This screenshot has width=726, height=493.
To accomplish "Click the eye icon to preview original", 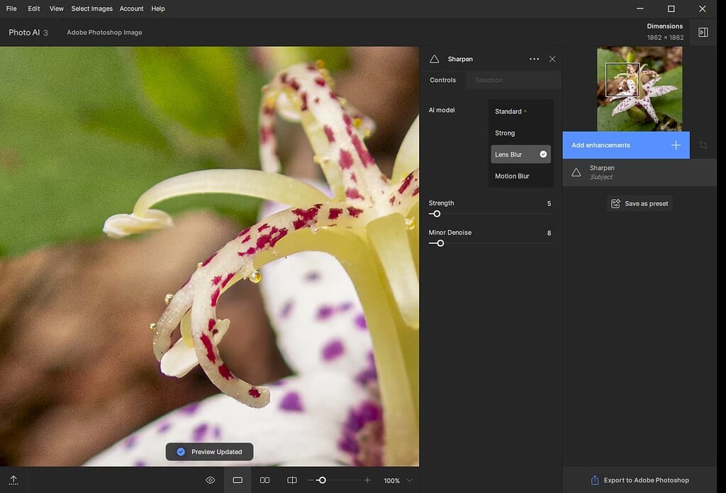I will [x=210, y=480].
